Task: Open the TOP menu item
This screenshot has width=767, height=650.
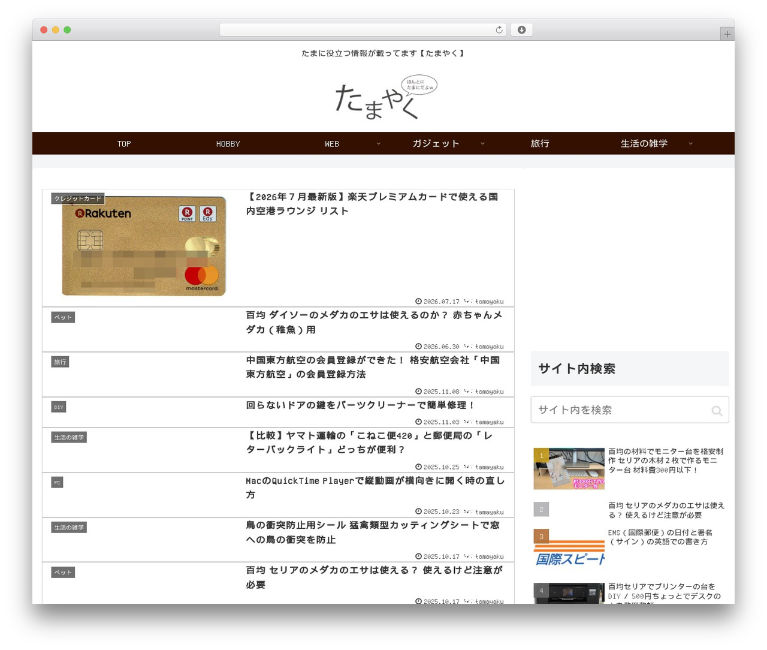Action: pyautogui.click(x=124, y=144)
